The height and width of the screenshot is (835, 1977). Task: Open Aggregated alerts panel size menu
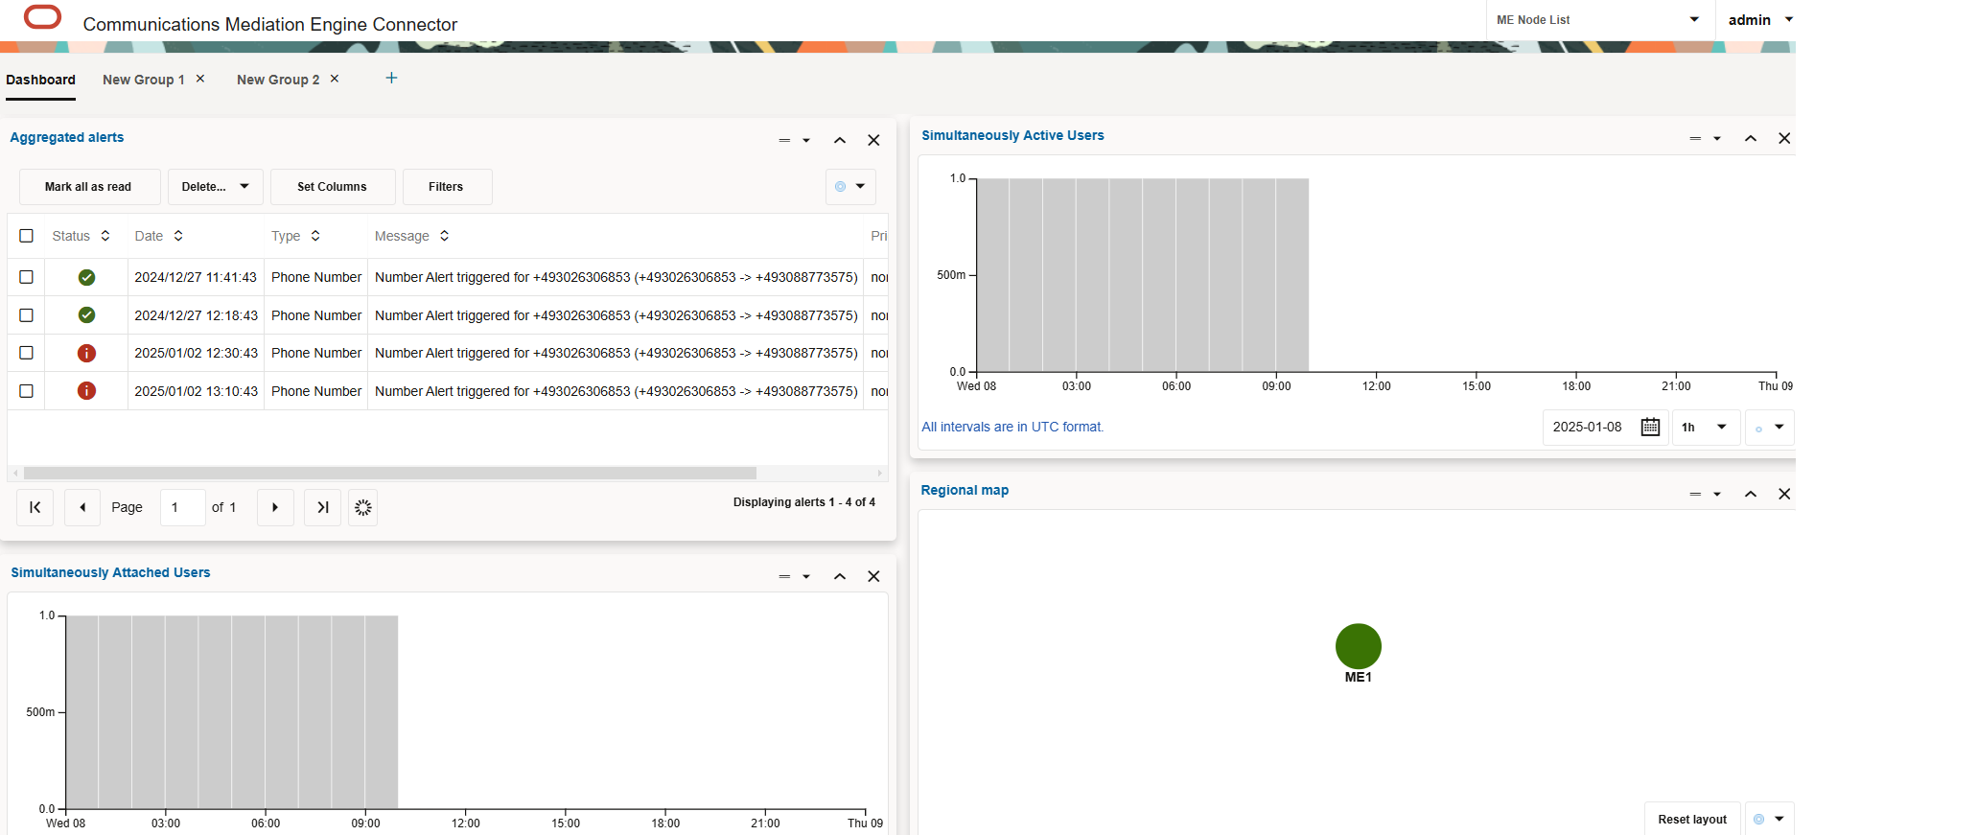tap(795, 140)
